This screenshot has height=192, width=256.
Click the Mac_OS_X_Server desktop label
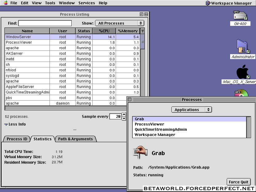239,82
